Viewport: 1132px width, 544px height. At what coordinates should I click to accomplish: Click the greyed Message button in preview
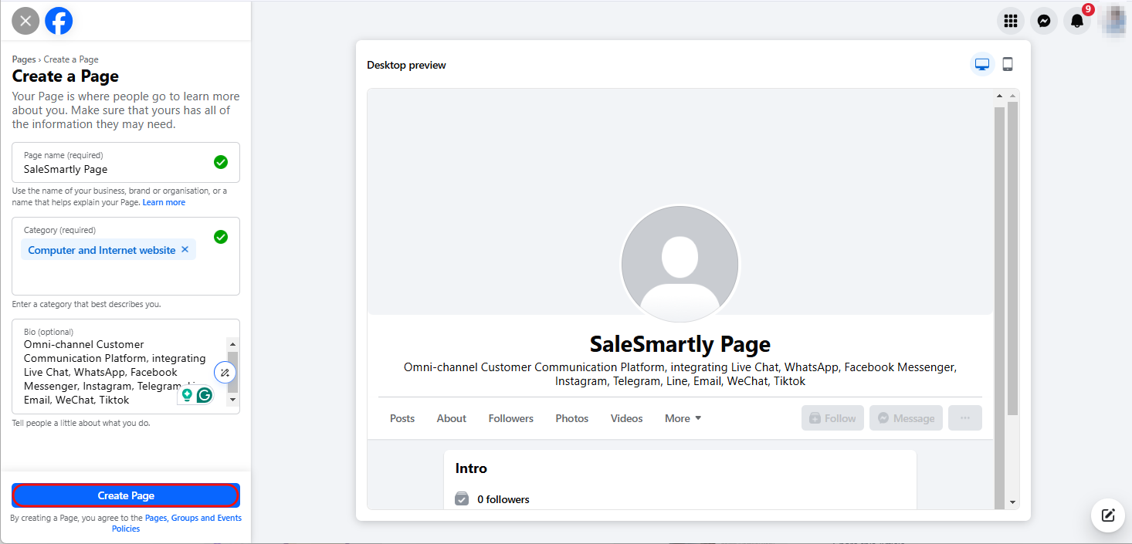tap(906, 417)
